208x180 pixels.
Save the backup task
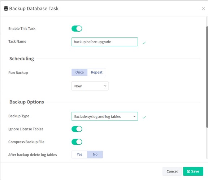click(193, 171)
